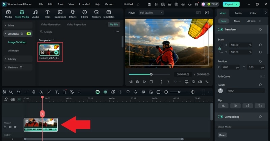Select the text tool in timeline toolbar
This screenshot has height=141, width=270.
coord(56,92)
